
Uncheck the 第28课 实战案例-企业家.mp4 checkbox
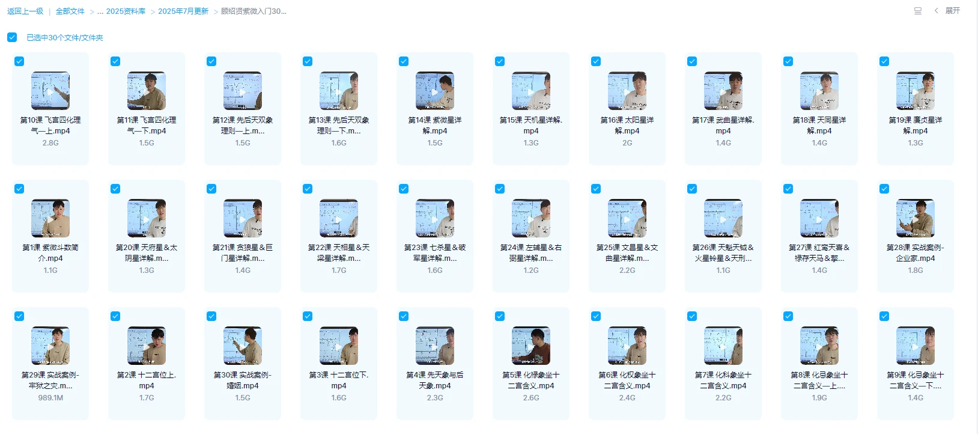pos(884,189)
